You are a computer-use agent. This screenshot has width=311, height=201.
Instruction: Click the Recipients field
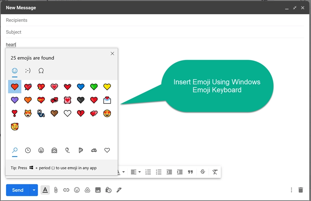click(155, 20)
